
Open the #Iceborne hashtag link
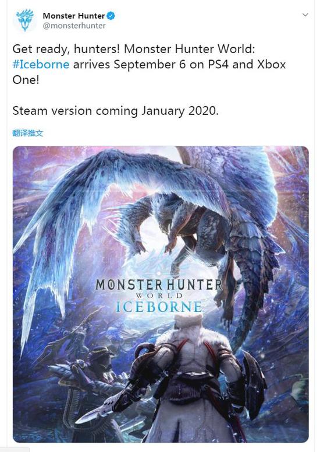point(41,64)
